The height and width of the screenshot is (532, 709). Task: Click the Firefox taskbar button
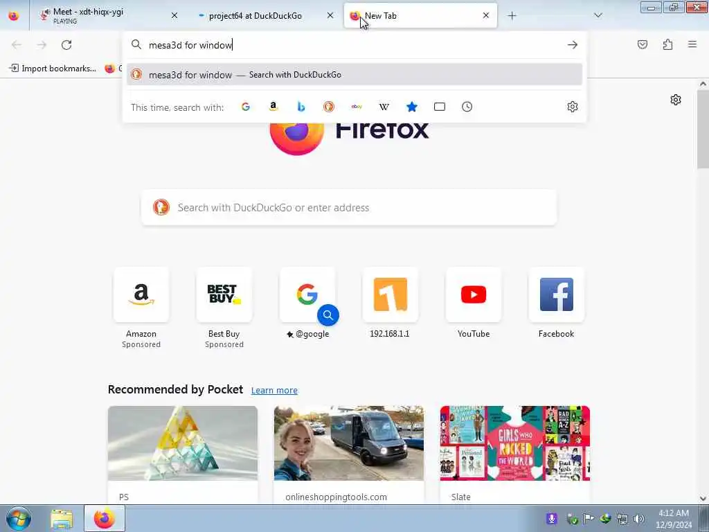[x=105, y=519]
